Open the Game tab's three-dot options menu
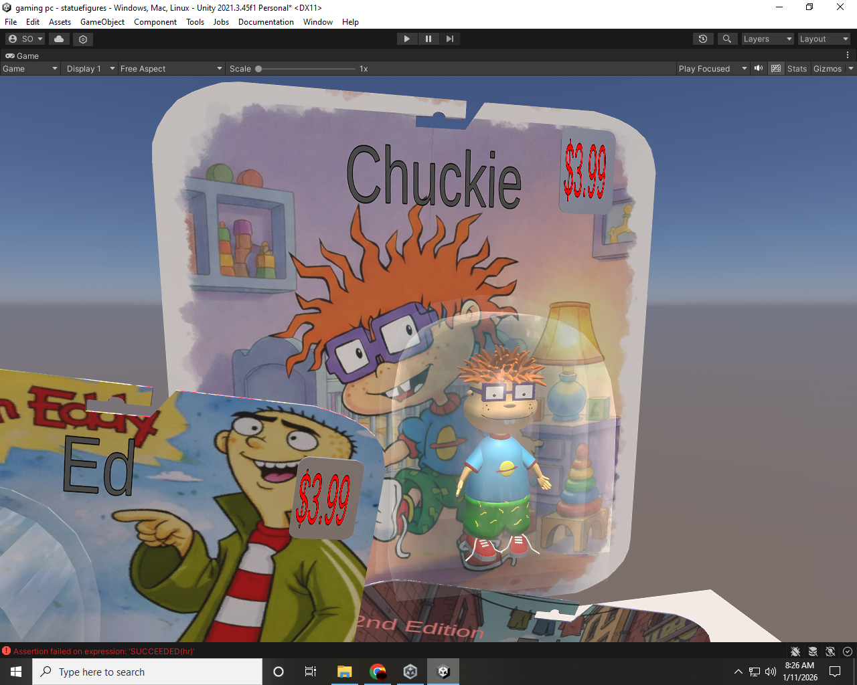The height and width of the screenshot is (685, 857). [x=848, y=56]
